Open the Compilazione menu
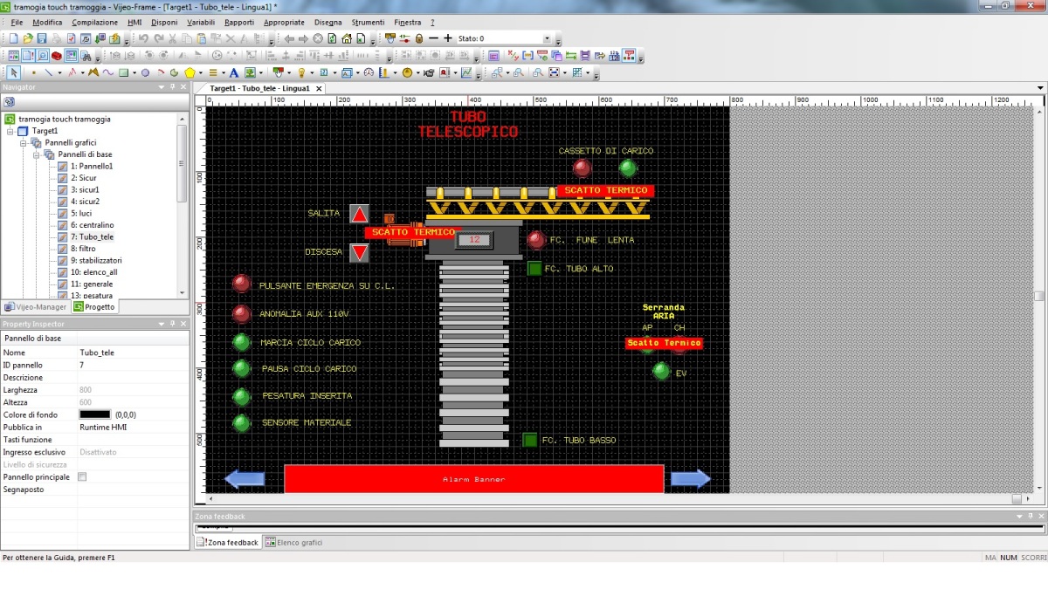This screenshot has width=1048, height=589. coord(94,22)
